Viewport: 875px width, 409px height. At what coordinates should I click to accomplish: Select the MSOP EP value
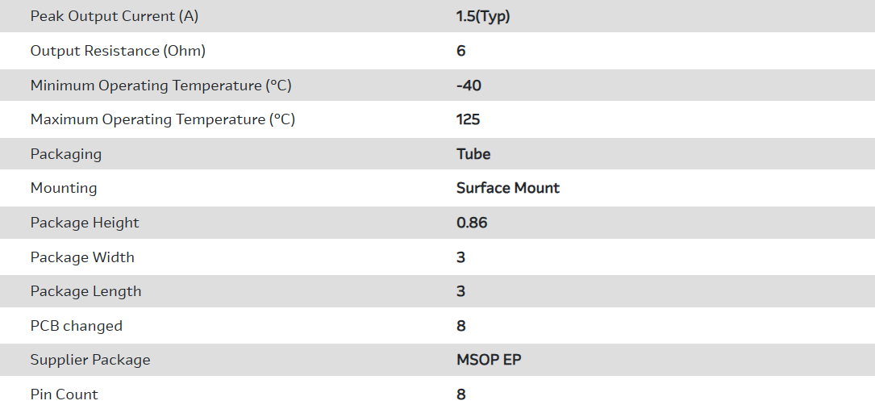(x=489, y=360)
